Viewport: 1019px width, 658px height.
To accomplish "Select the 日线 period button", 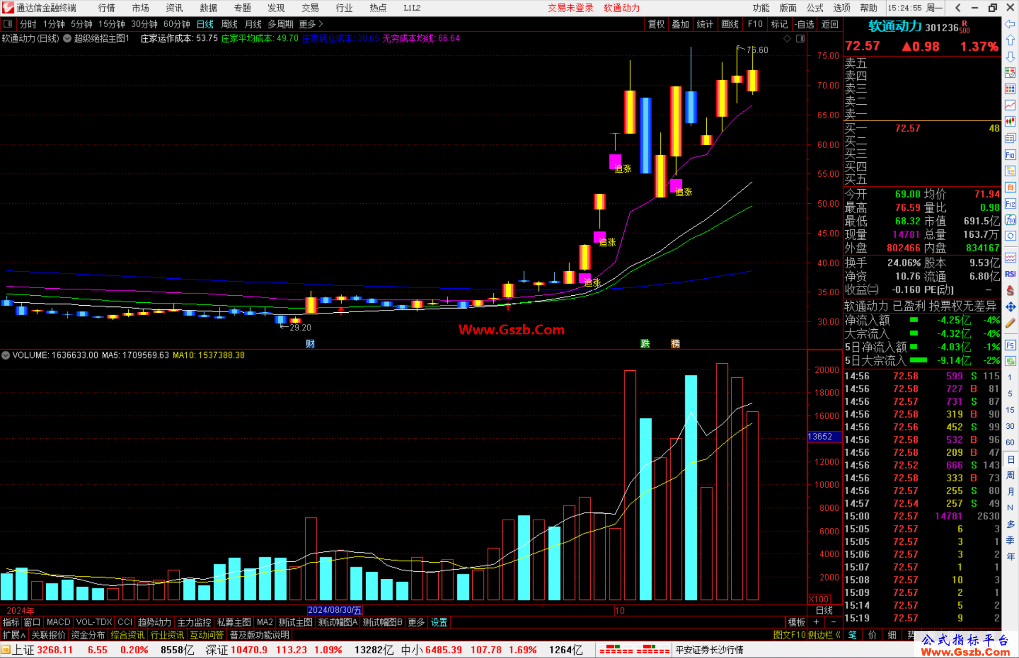I will (205, 24).
